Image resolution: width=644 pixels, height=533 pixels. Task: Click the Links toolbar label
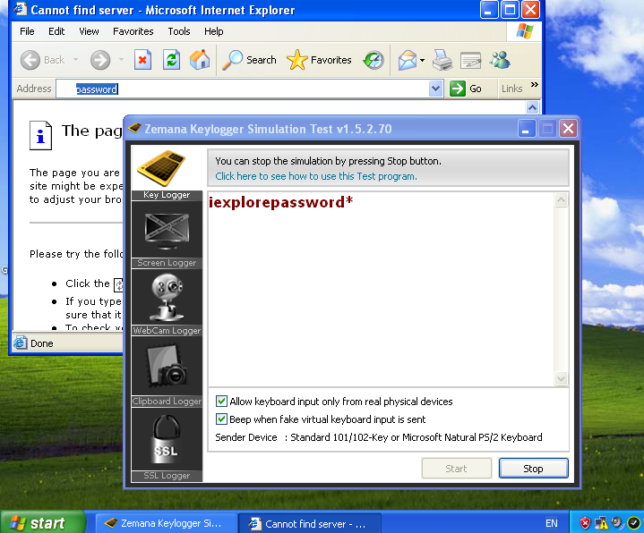pyautogui.click(x=511, y=89)
